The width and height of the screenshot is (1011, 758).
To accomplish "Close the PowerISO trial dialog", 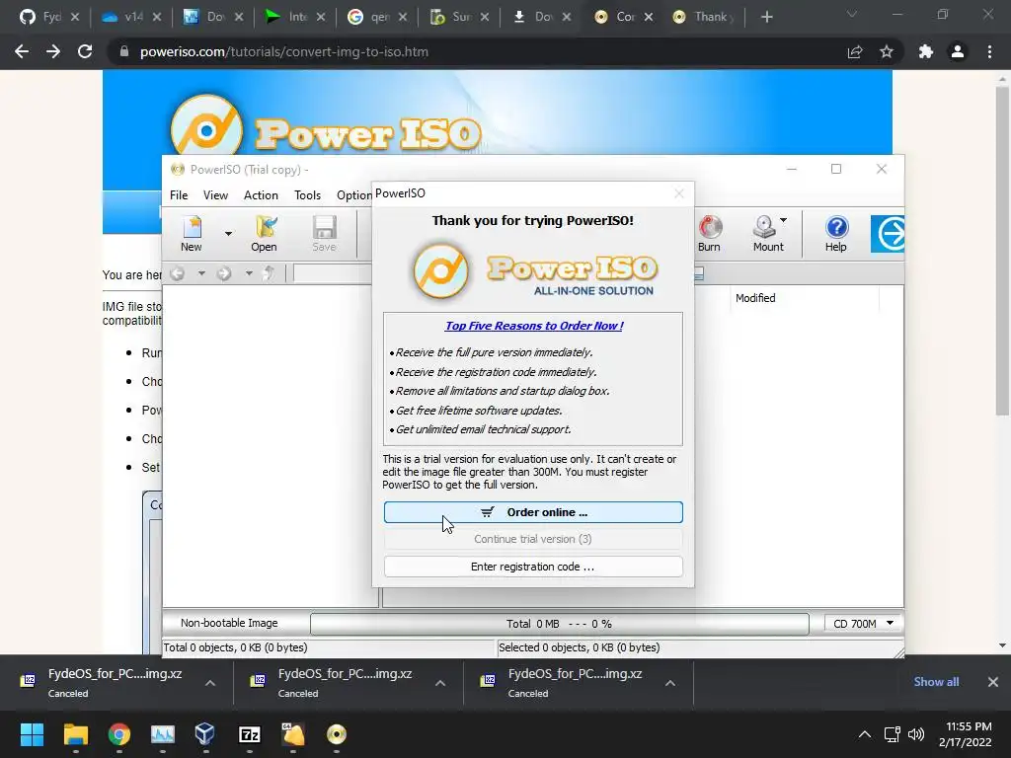I will (x=679, y=193).
